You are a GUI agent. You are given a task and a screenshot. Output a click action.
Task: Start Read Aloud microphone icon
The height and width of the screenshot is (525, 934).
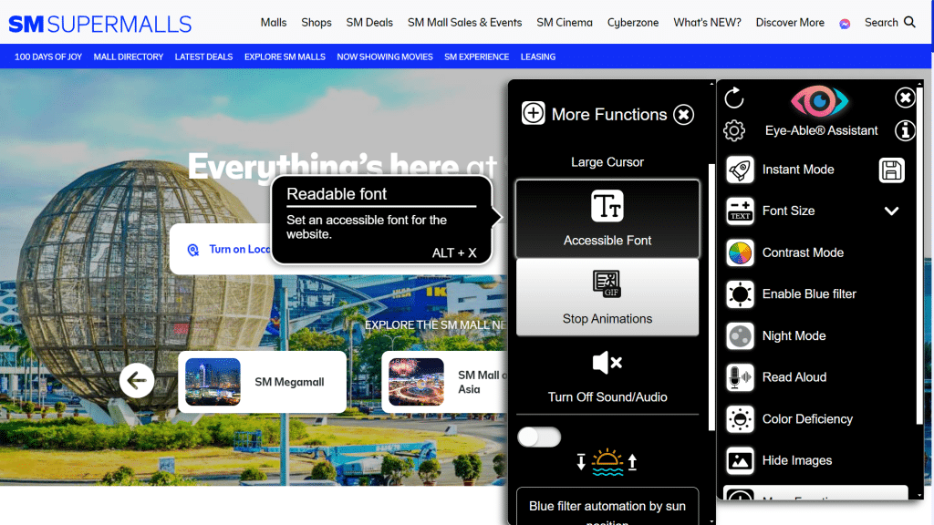[x=740, y=377]
